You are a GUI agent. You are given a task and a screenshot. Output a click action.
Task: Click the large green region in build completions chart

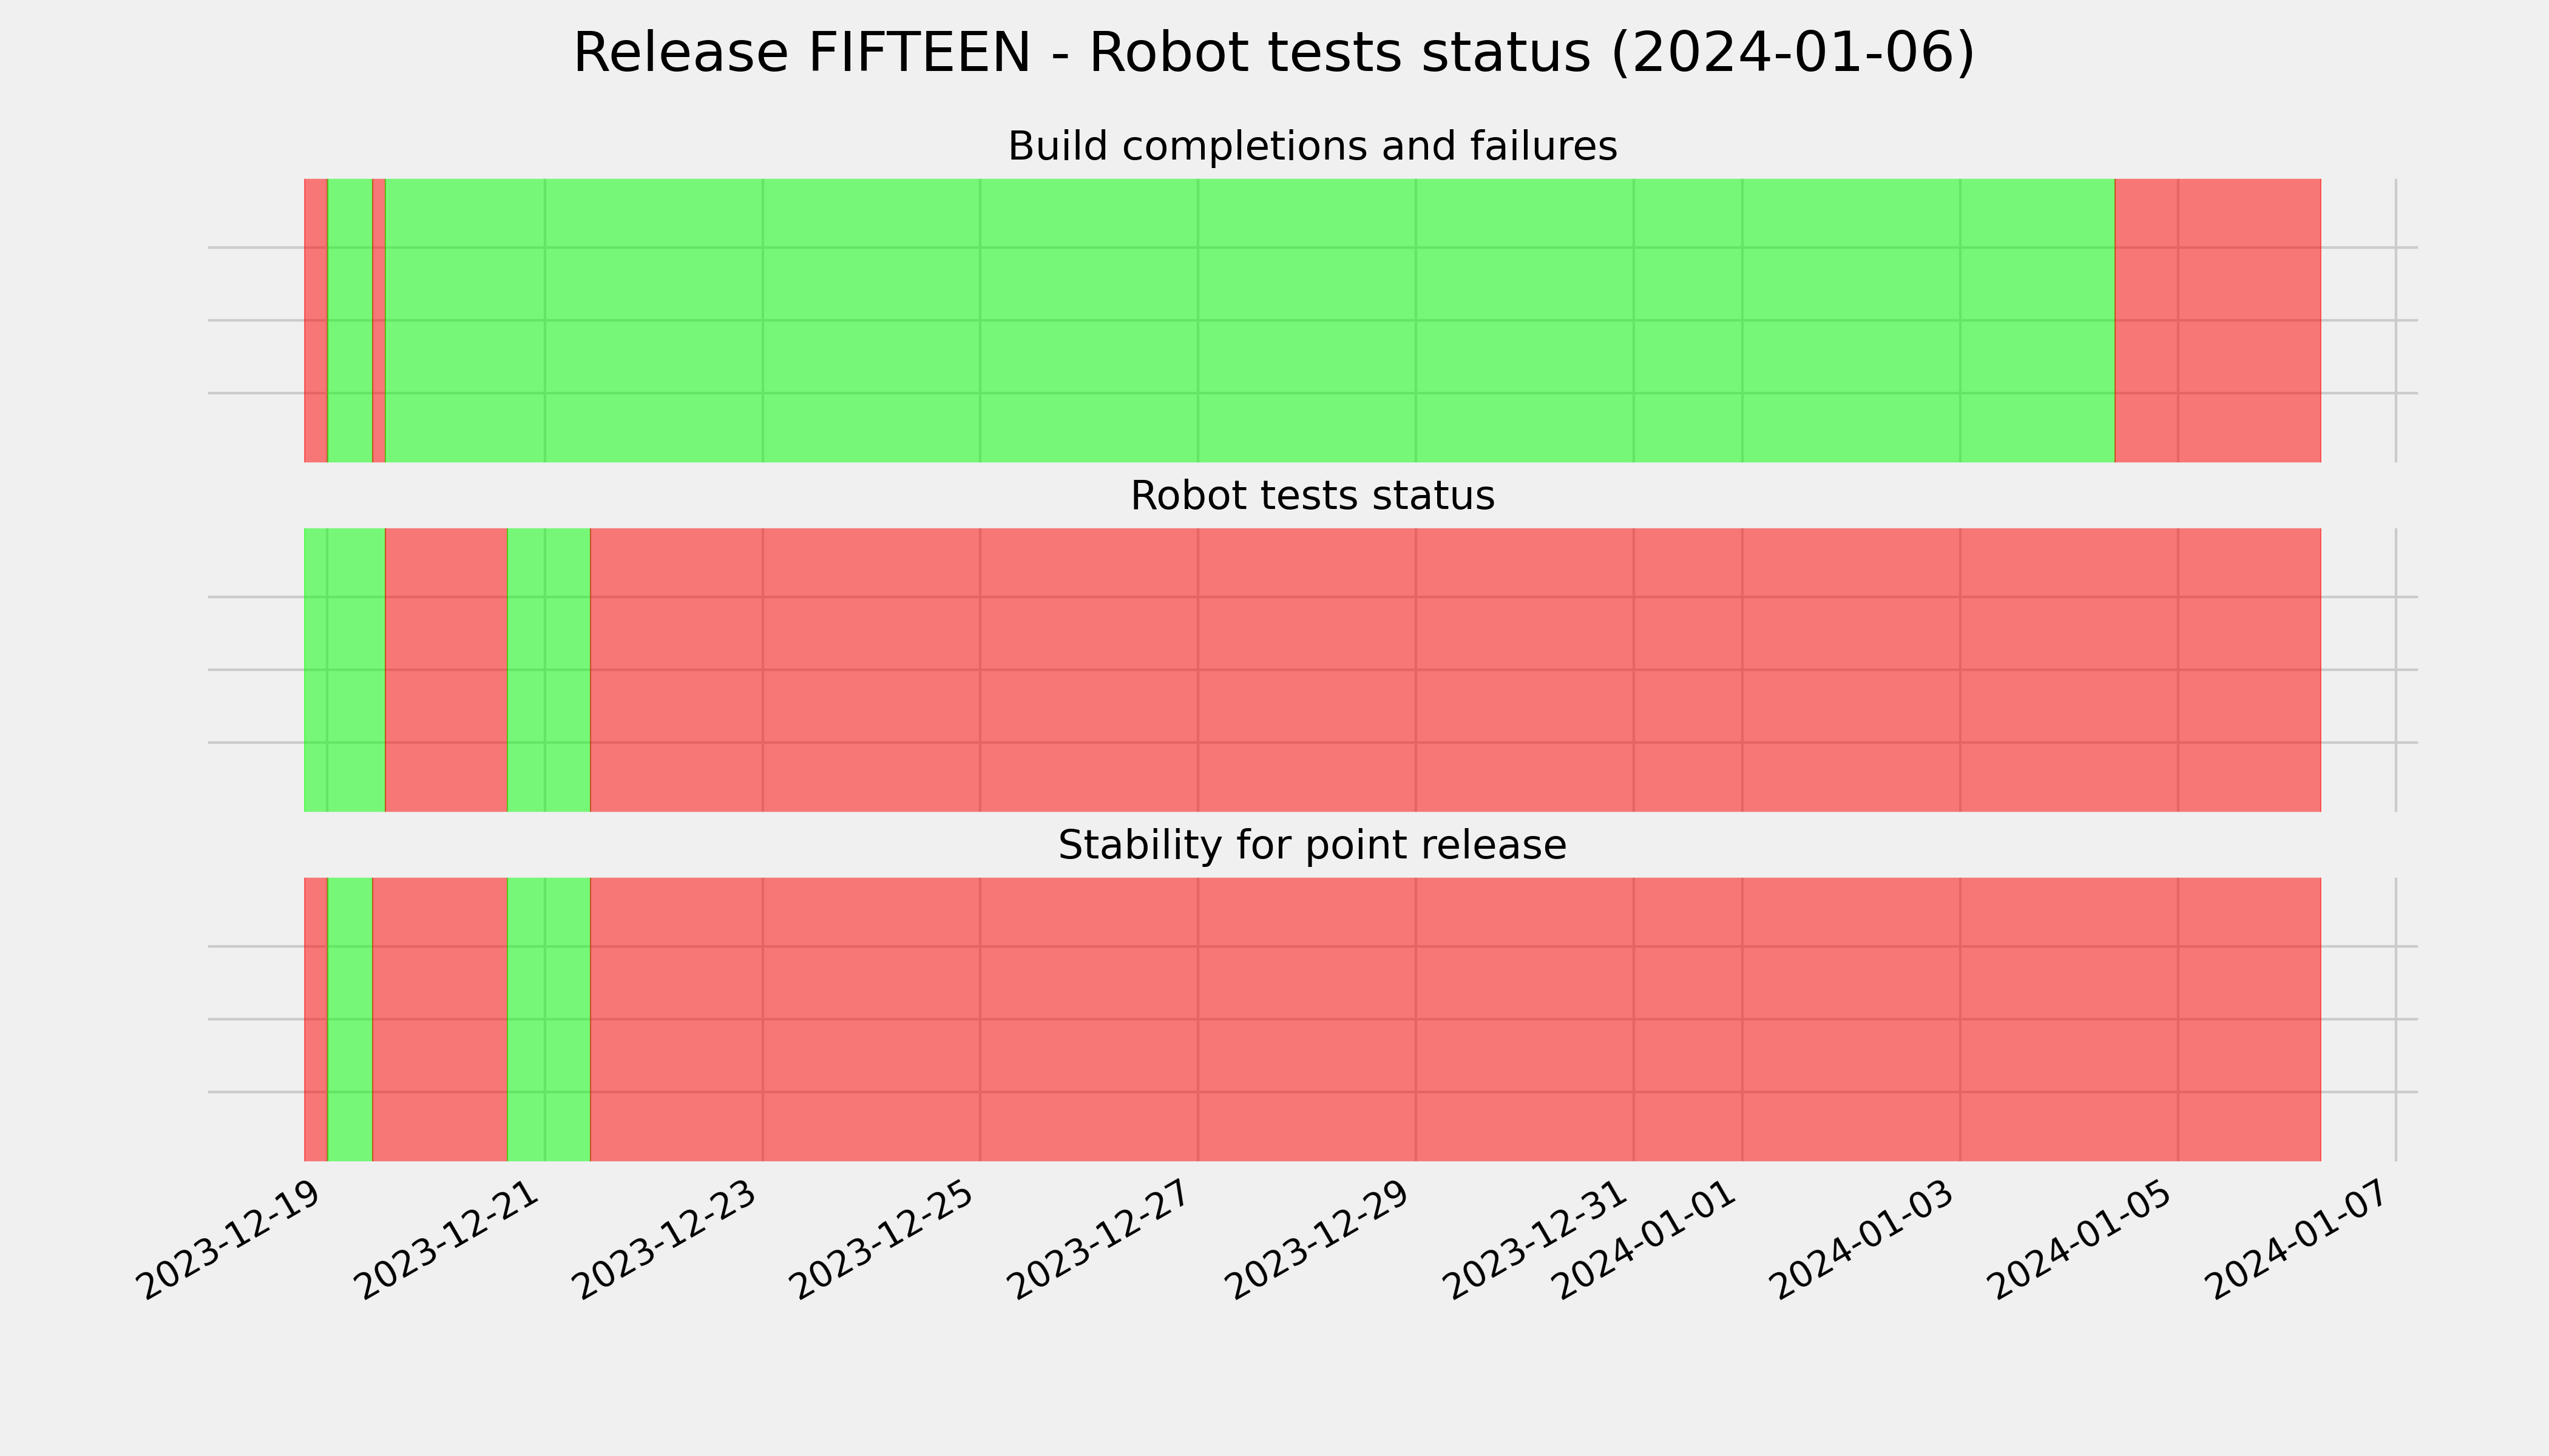(x=1250, y=320)
